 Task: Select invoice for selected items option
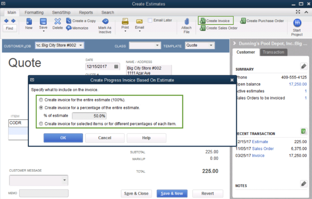(41, 124)
